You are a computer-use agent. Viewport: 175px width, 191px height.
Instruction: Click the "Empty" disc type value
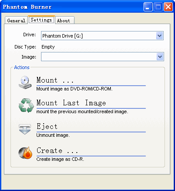[x=48, y=47]
